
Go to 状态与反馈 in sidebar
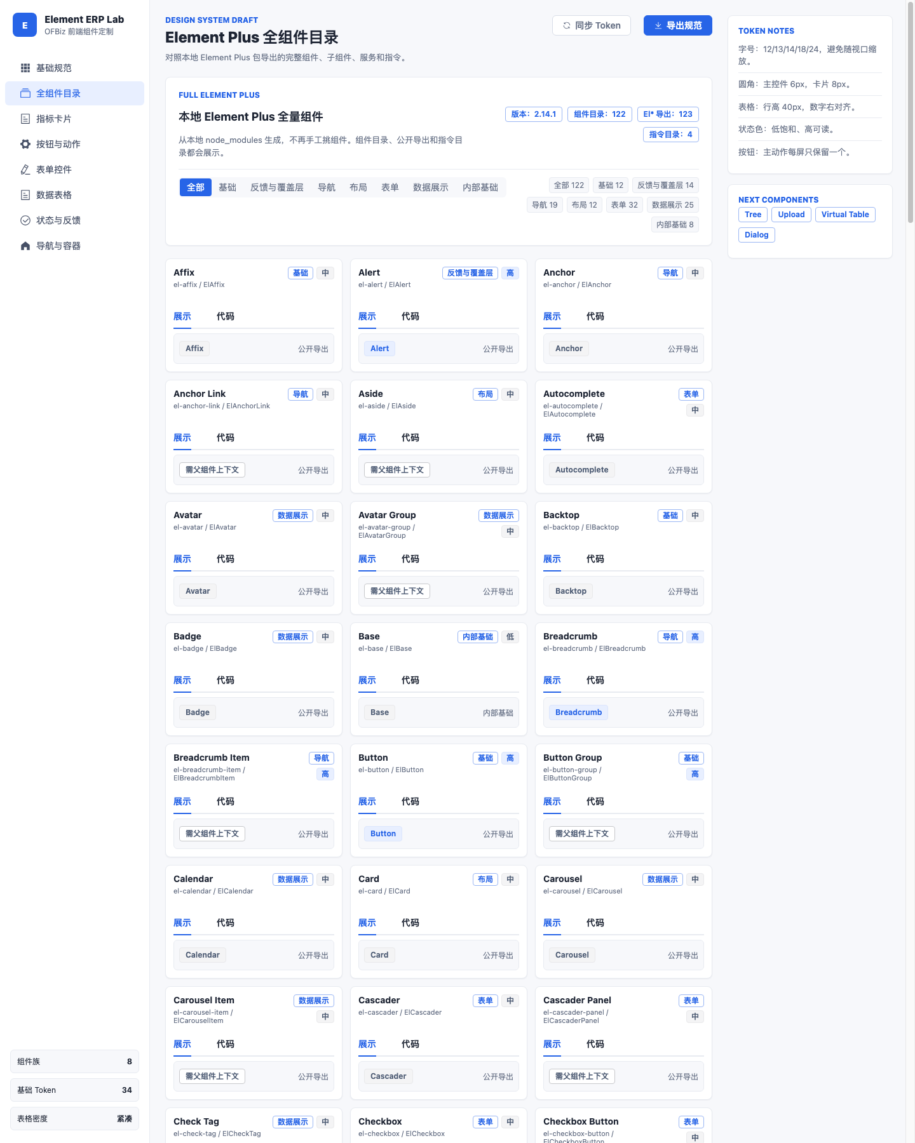[x=74, y=220]
